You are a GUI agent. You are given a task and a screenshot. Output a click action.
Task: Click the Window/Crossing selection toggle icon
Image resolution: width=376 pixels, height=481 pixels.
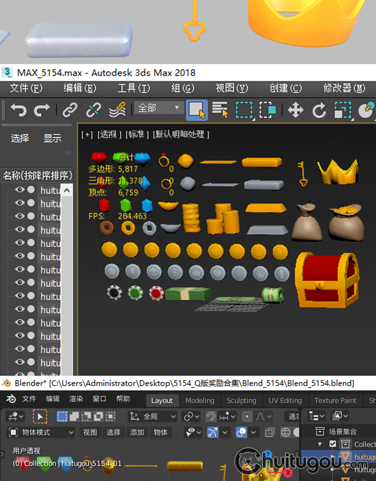268,110
